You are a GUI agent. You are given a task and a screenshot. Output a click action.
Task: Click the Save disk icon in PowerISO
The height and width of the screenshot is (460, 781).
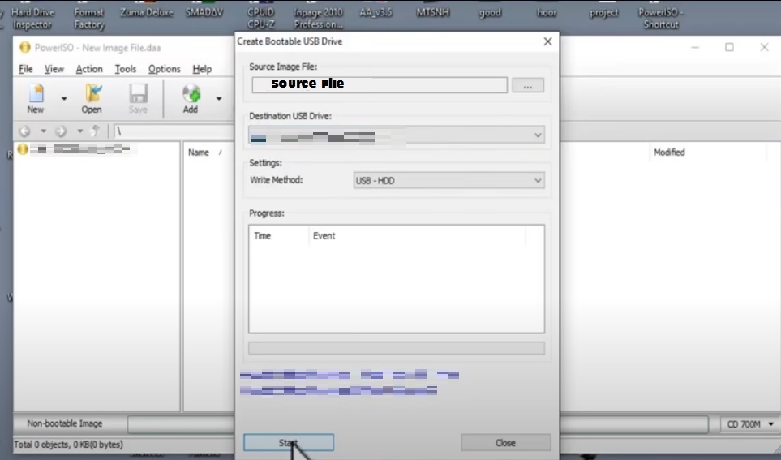click(138, 98)
